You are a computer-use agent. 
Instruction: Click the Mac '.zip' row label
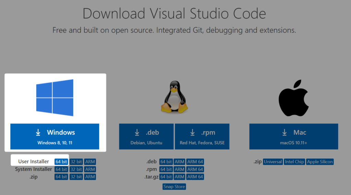pyautogui.click(x=257, y=162)
